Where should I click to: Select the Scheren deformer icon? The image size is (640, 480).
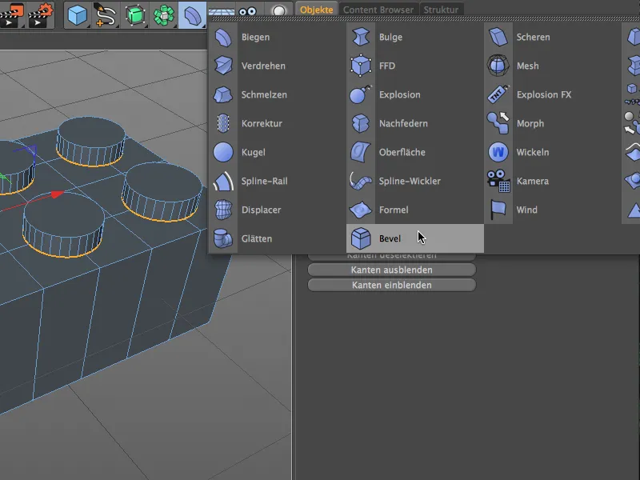click(498, 37)
